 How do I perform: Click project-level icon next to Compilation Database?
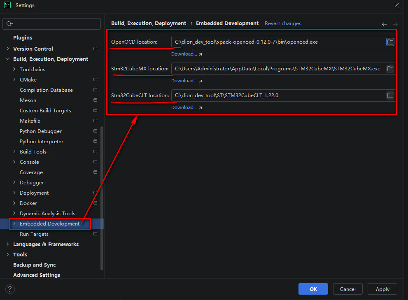point(95,90)
